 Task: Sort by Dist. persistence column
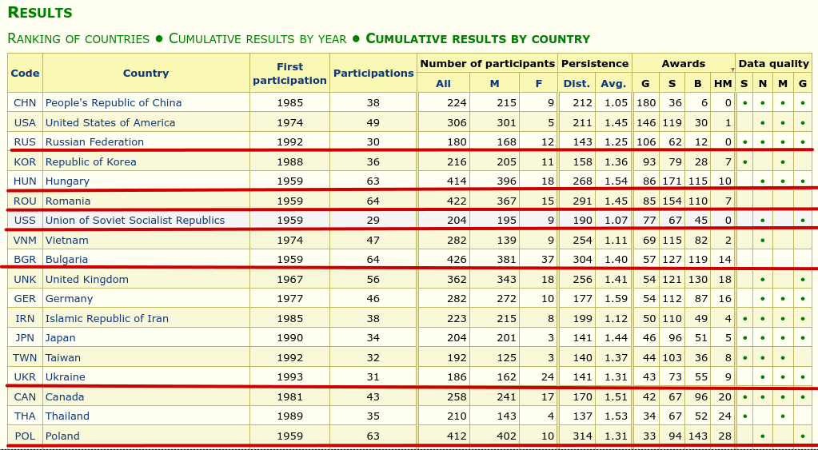[x=576, y=83]
